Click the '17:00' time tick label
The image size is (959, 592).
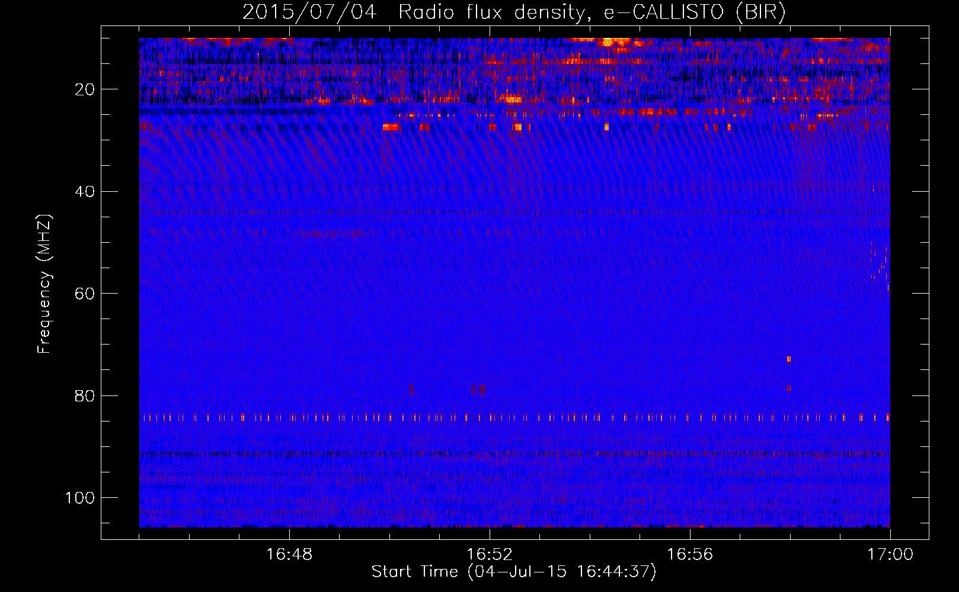[x=890, y=555]
